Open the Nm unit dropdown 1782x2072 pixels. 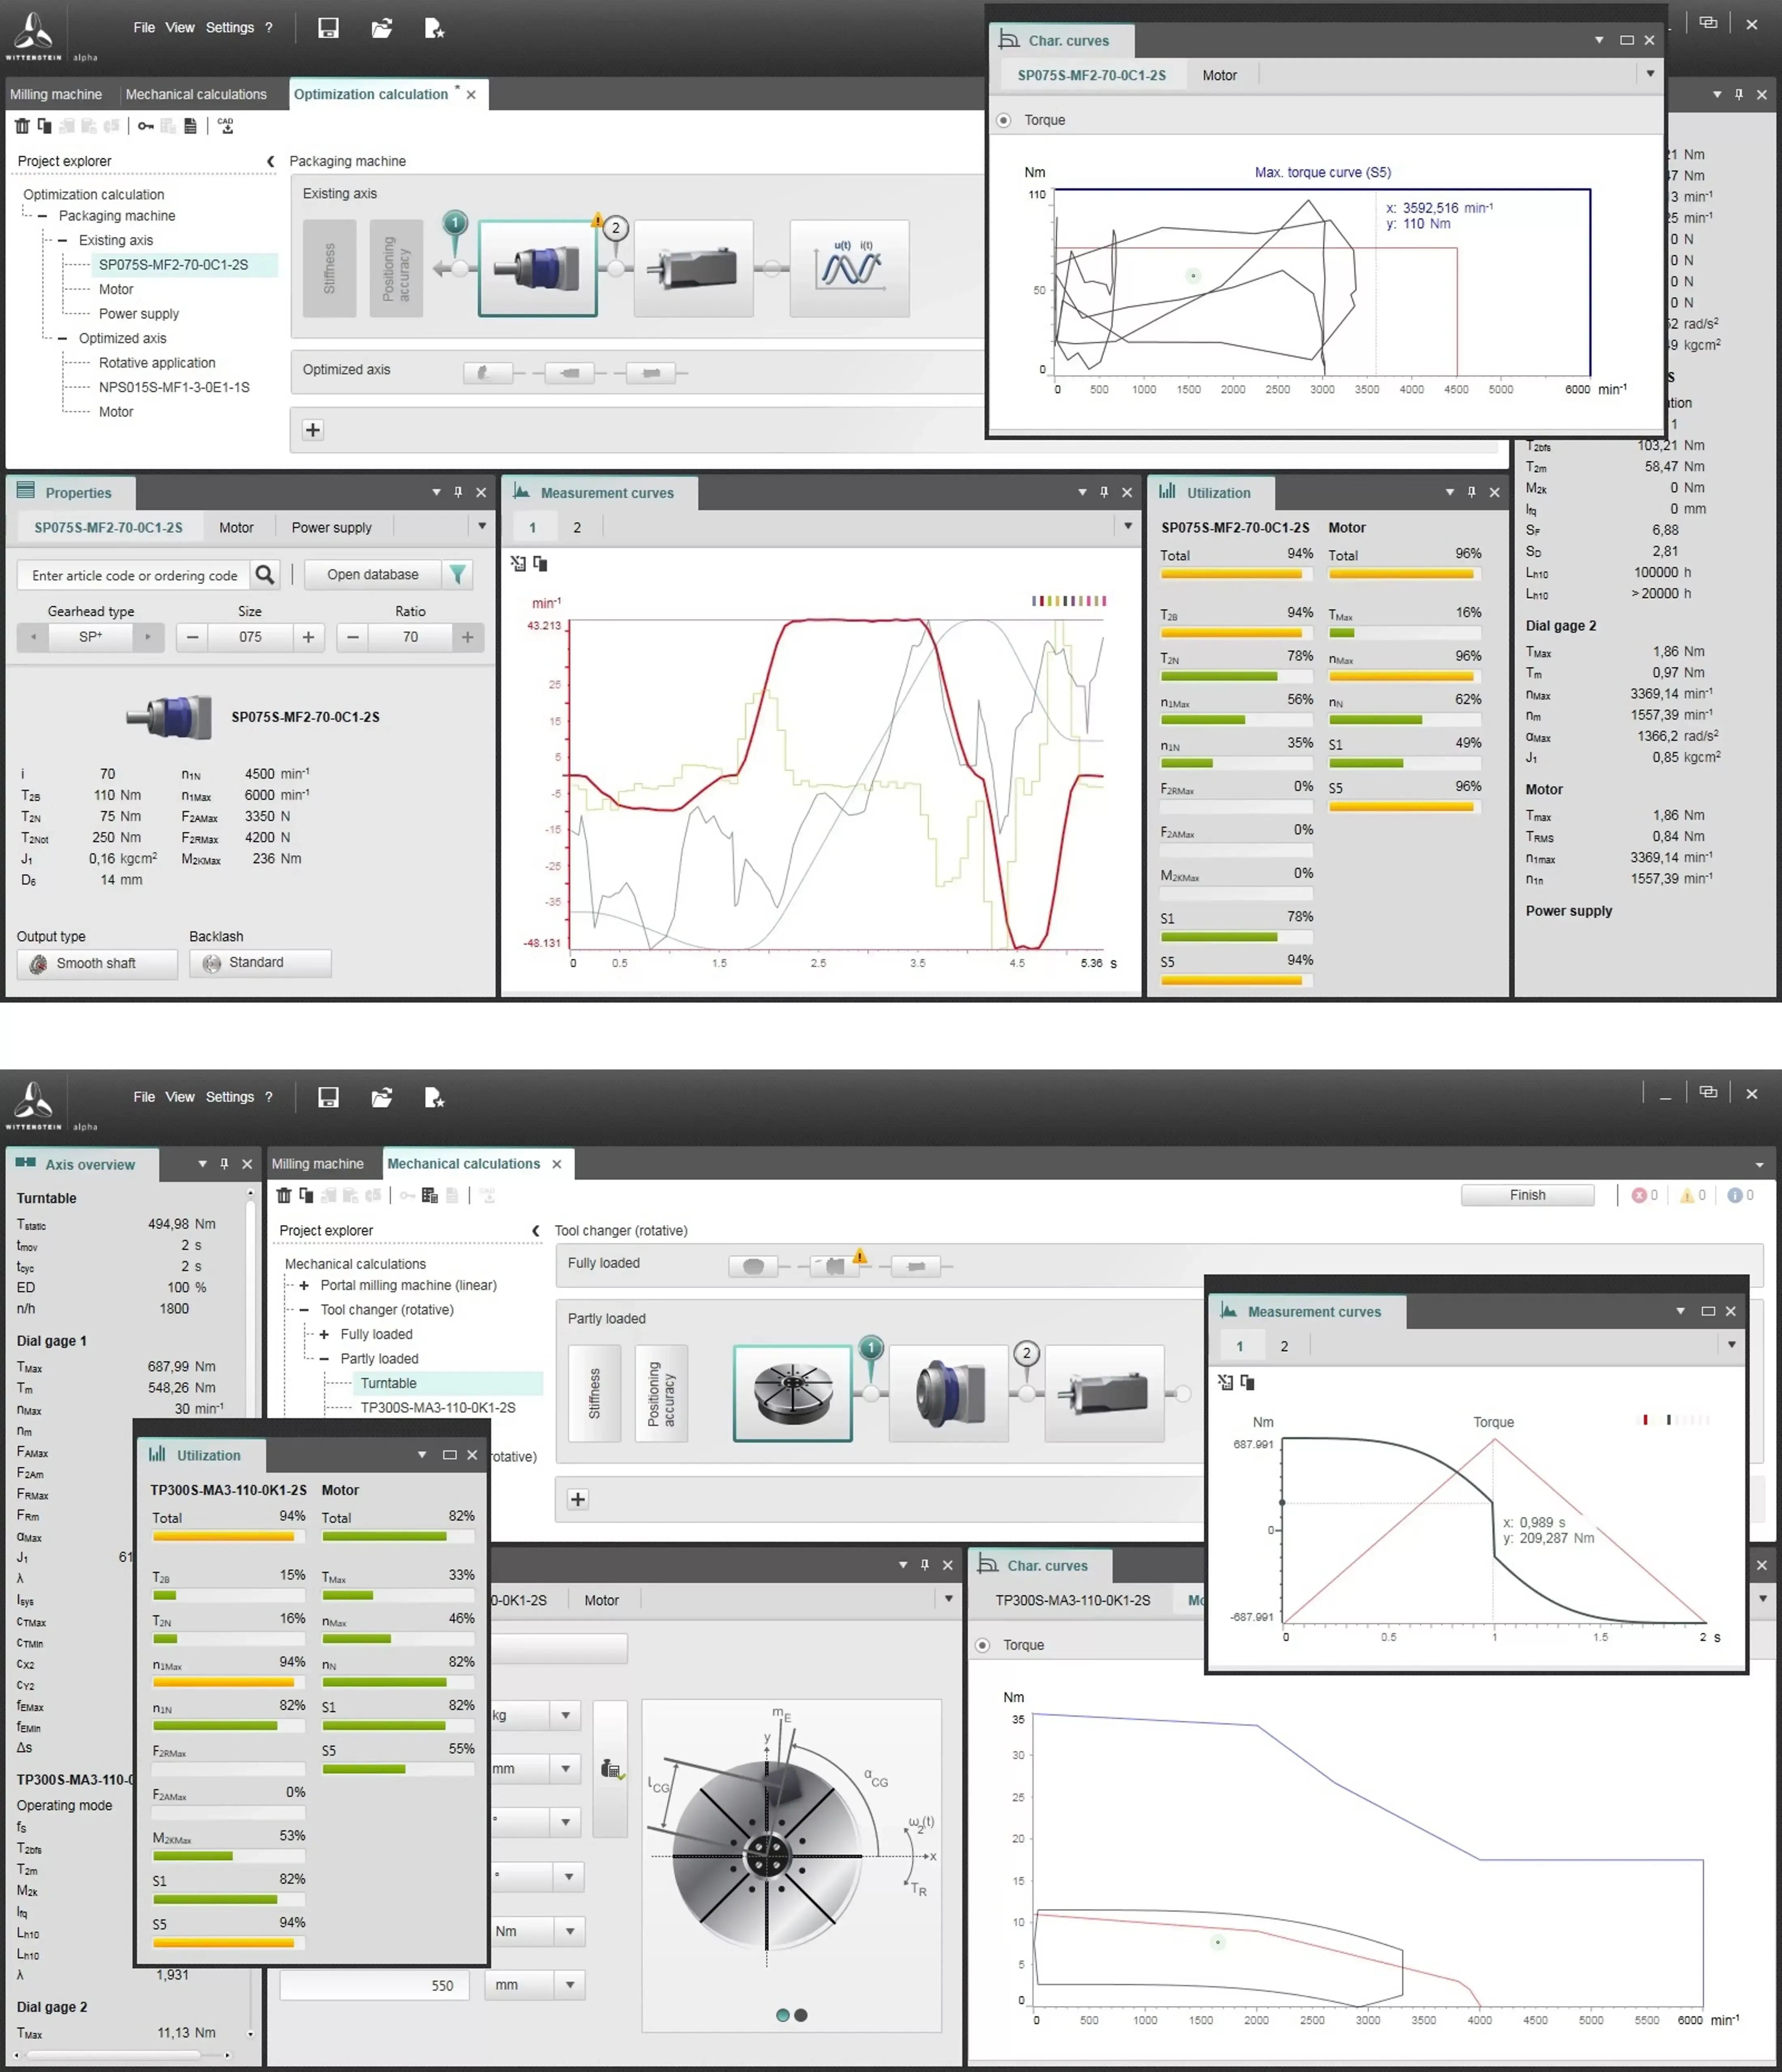point(570,1931)
